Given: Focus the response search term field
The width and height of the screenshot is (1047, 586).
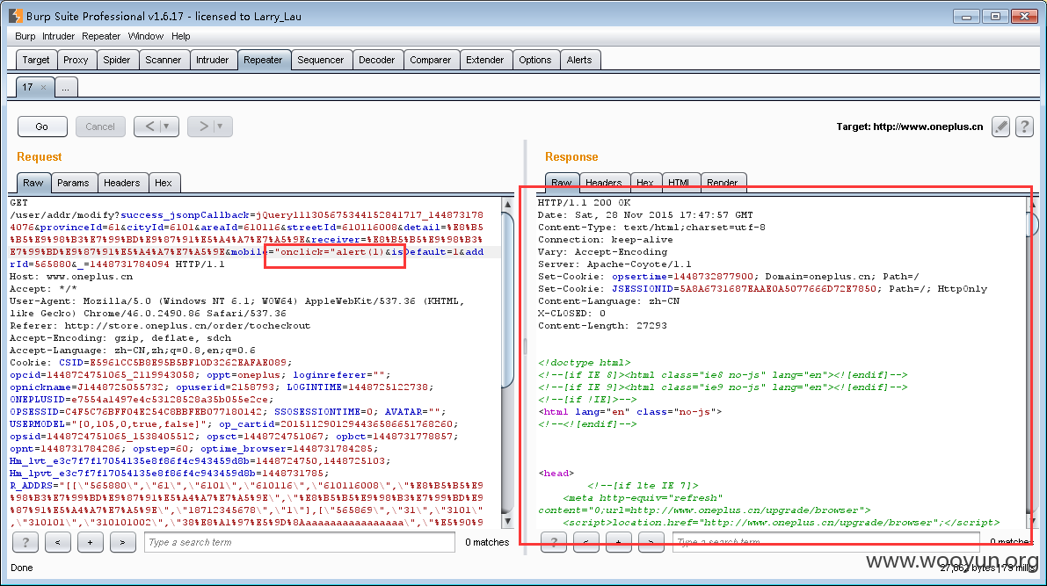Looking at the screenshot, I should (826, 542).
